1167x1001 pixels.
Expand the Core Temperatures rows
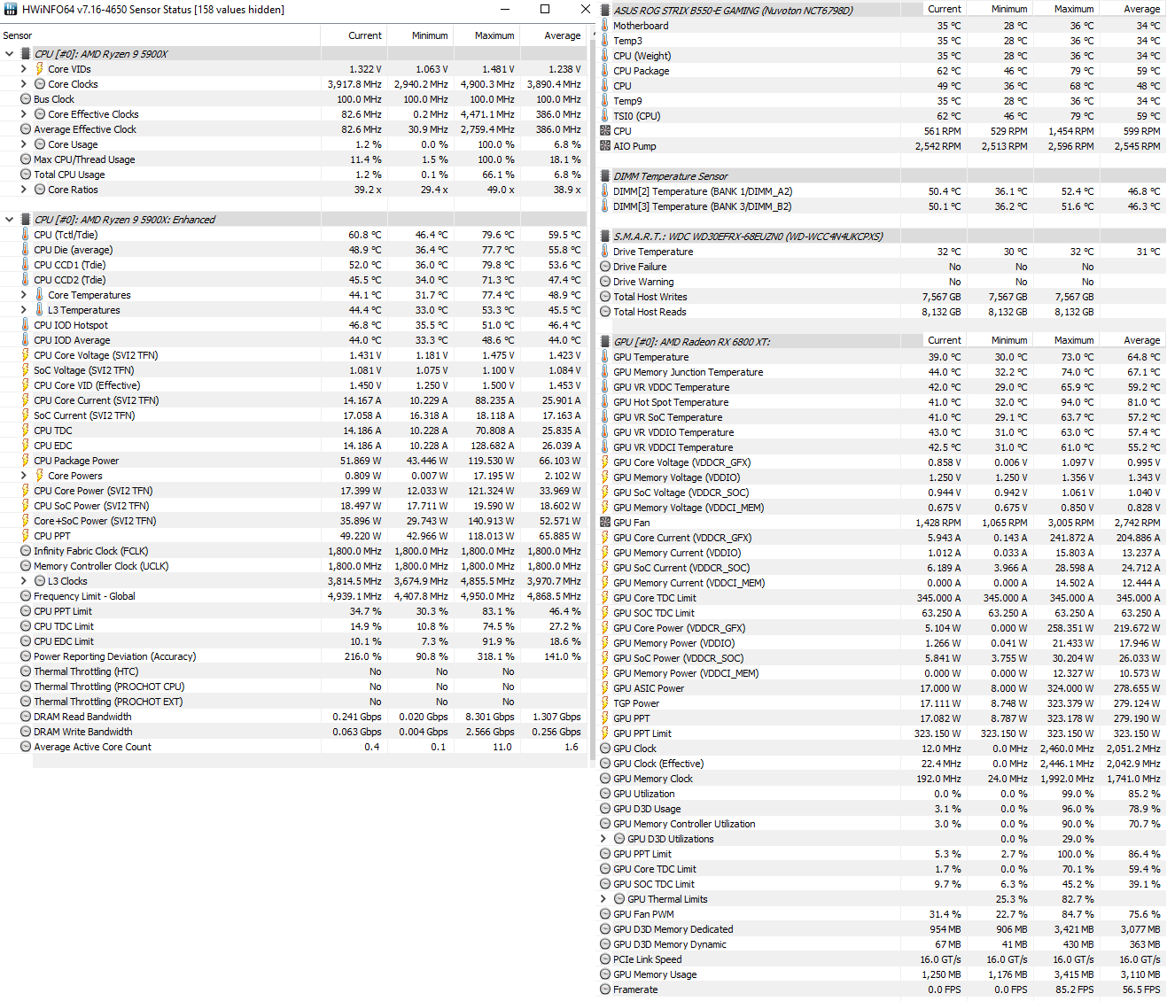pyautogui.click(x=24, y=295)
